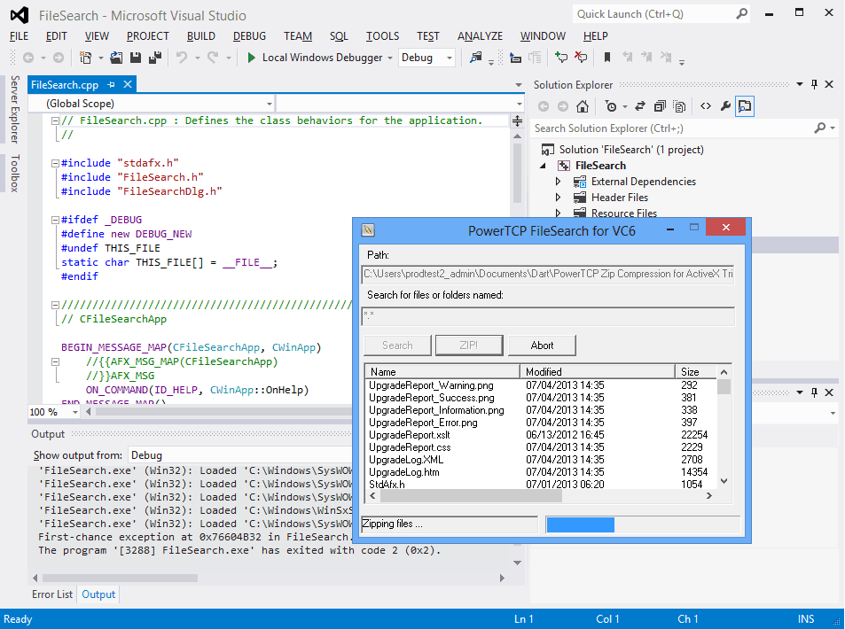The height and width of the screenshot is (629, 845).
Task: Open the ANALYZE menu
Action: [x=481, y=36]
